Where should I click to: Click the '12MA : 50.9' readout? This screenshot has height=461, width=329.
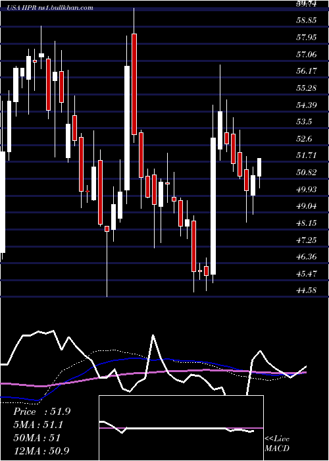point(41,450)
